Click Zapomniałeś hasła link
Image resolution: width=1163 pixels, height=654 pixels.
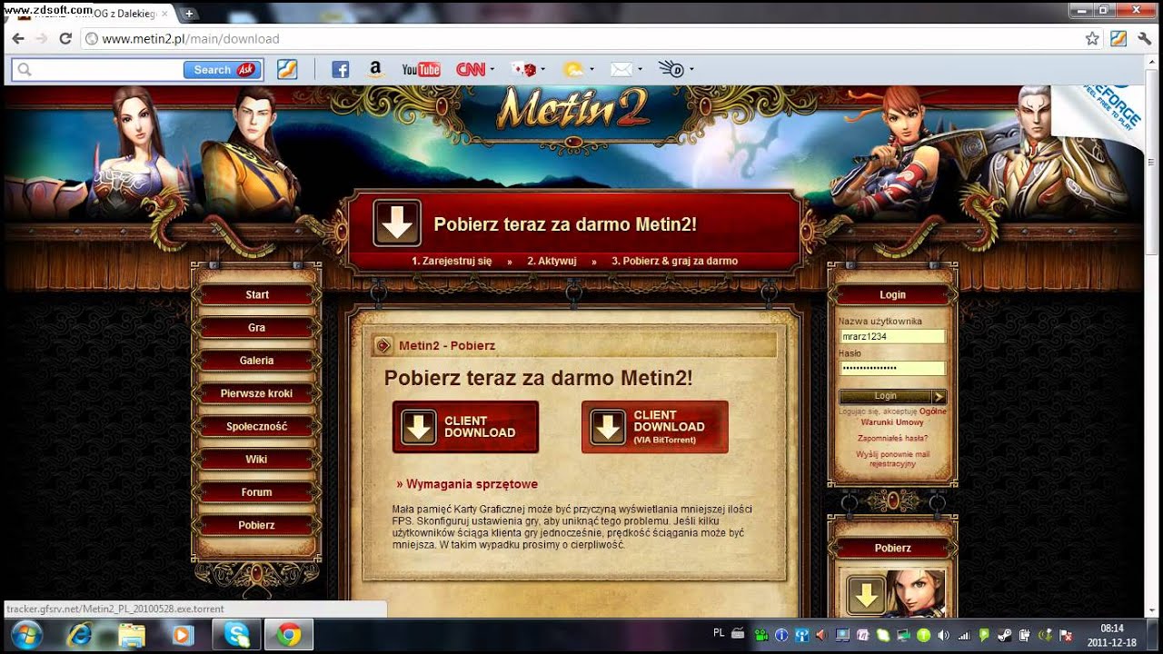click(x=892, y=438)
